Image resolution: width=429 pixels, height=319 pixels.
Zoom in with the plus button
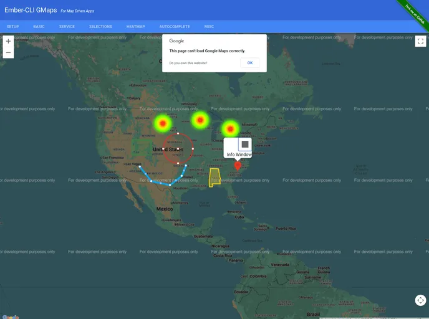8,41
